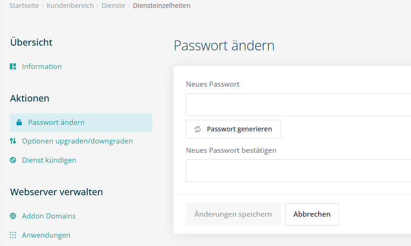Select Passwort ändern in the sidebar

click(x=56, y=123)
